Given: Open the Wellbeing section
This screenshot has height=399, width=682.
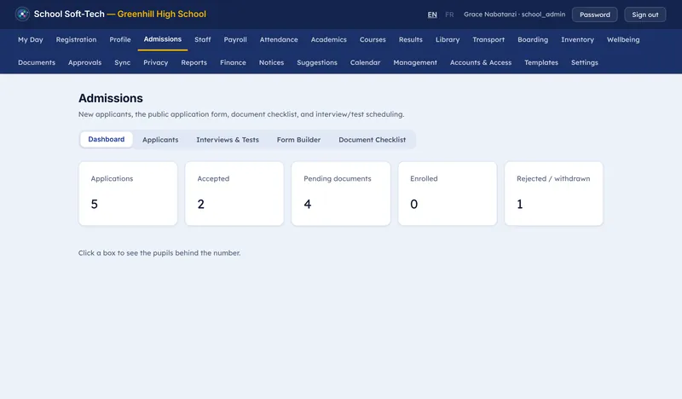Looking at the screenshot, I should click(623, 39).
